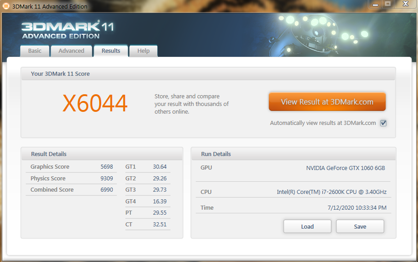
Task: Switch to the Basic tab
Action: 35,51
